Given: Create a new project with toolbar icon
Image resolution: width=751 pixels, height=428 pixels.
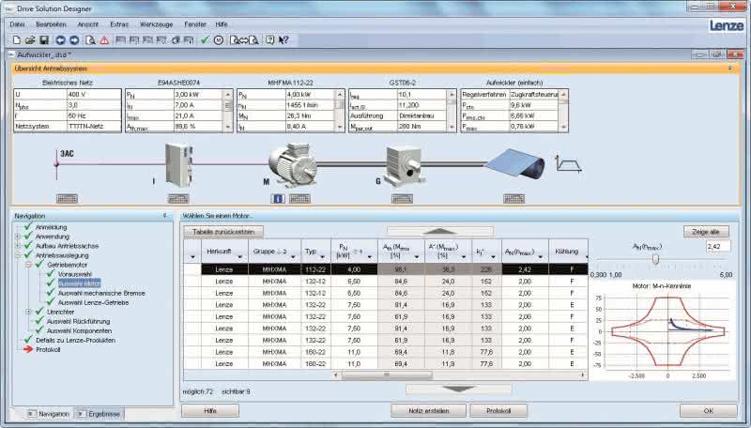Looking at the screenshot, I should click(16, 40).
